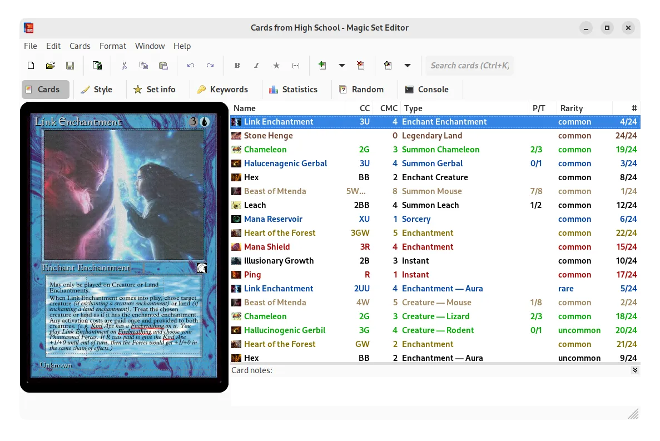Screen dimensions: 660x441
Task: Open dropdown arrow beside Rotate card icon
Action: point(408,66)
